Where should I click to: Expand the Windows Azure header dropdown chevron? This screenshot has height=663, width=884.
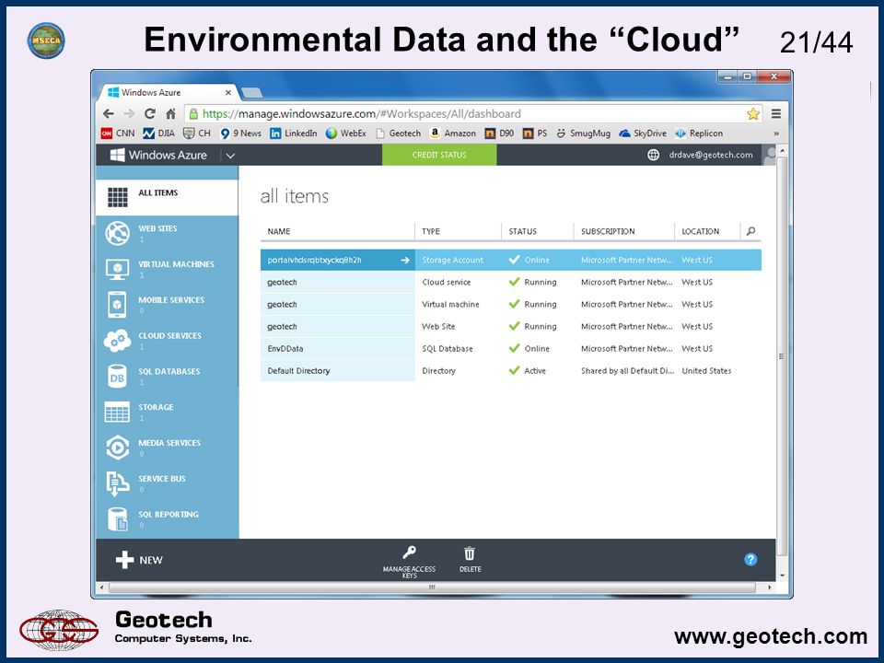tap(230, 156)
